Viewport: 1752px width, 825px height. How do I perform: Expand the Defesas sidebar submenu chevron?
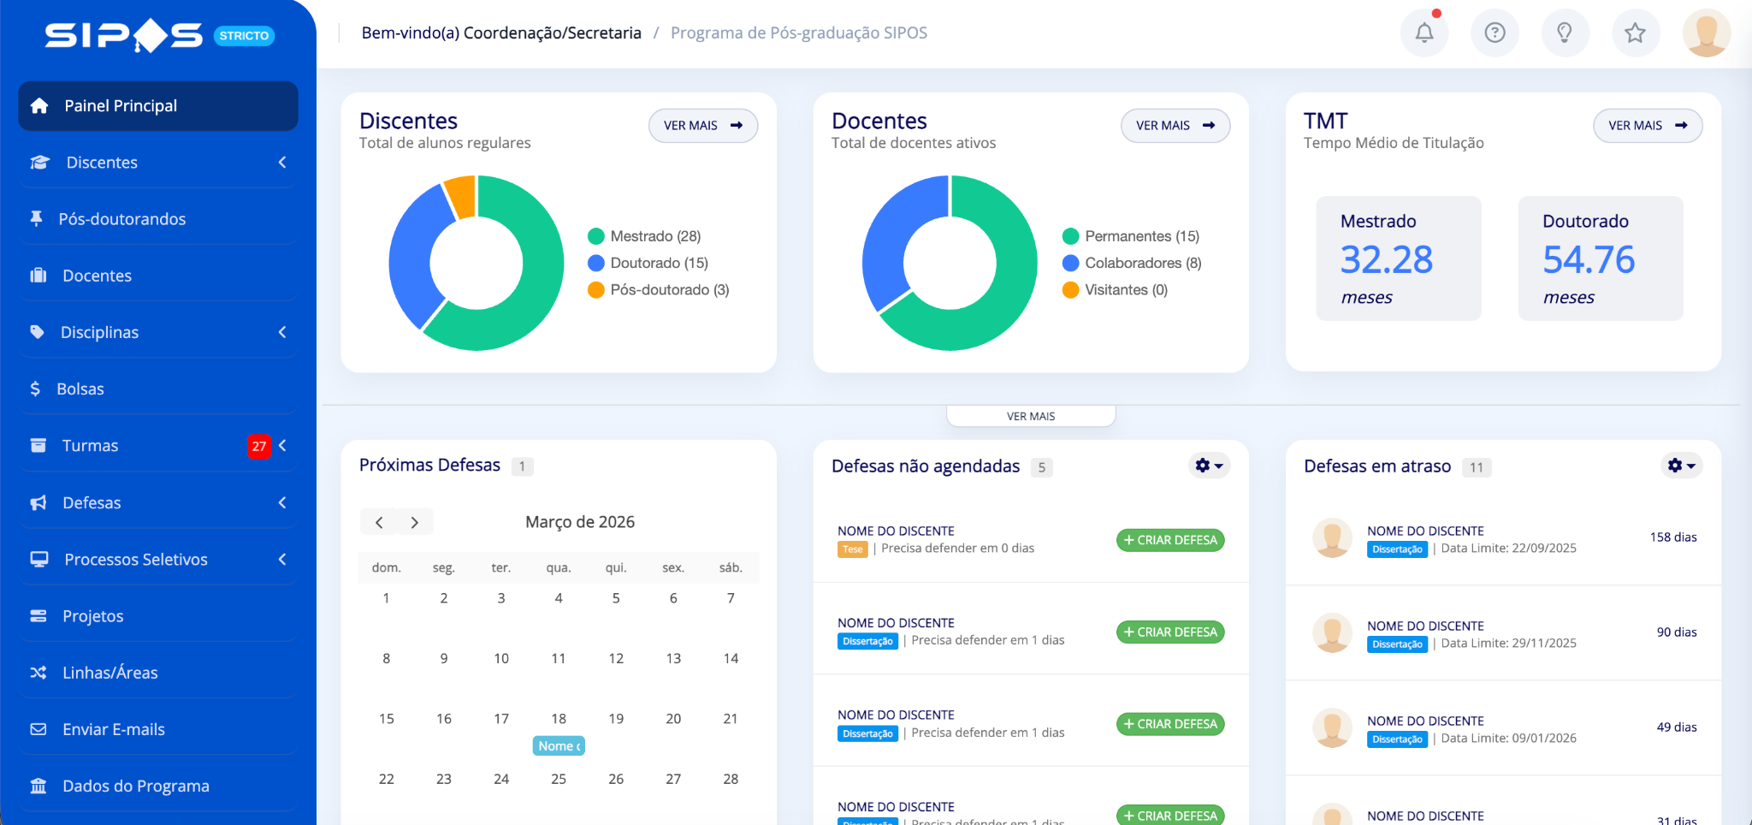tap(282, 502)
